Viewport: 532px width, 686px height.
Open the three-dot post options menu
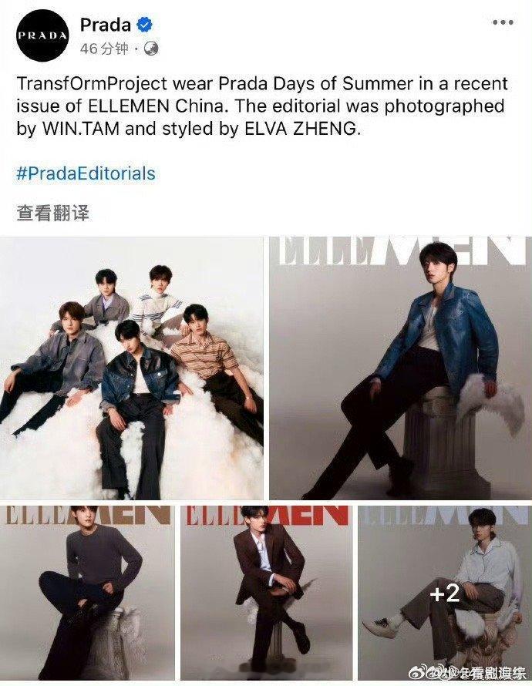(x=502, y=22)
